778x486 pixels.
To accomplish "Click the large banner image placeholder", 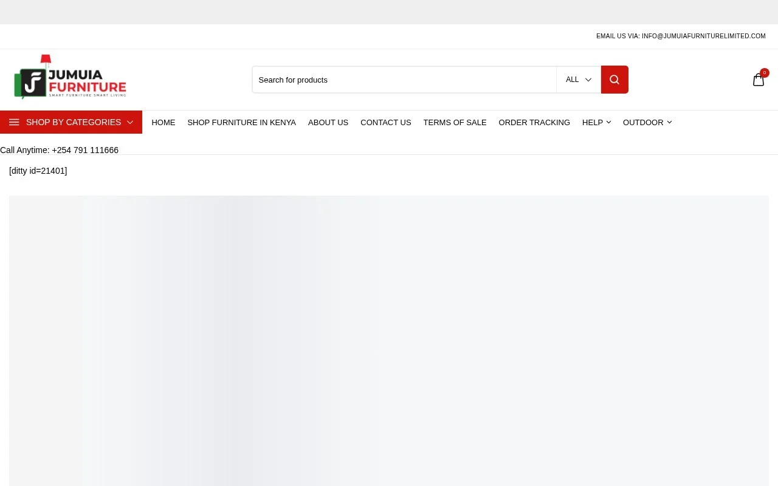I will pyautogui.click(x=389, y=341).
